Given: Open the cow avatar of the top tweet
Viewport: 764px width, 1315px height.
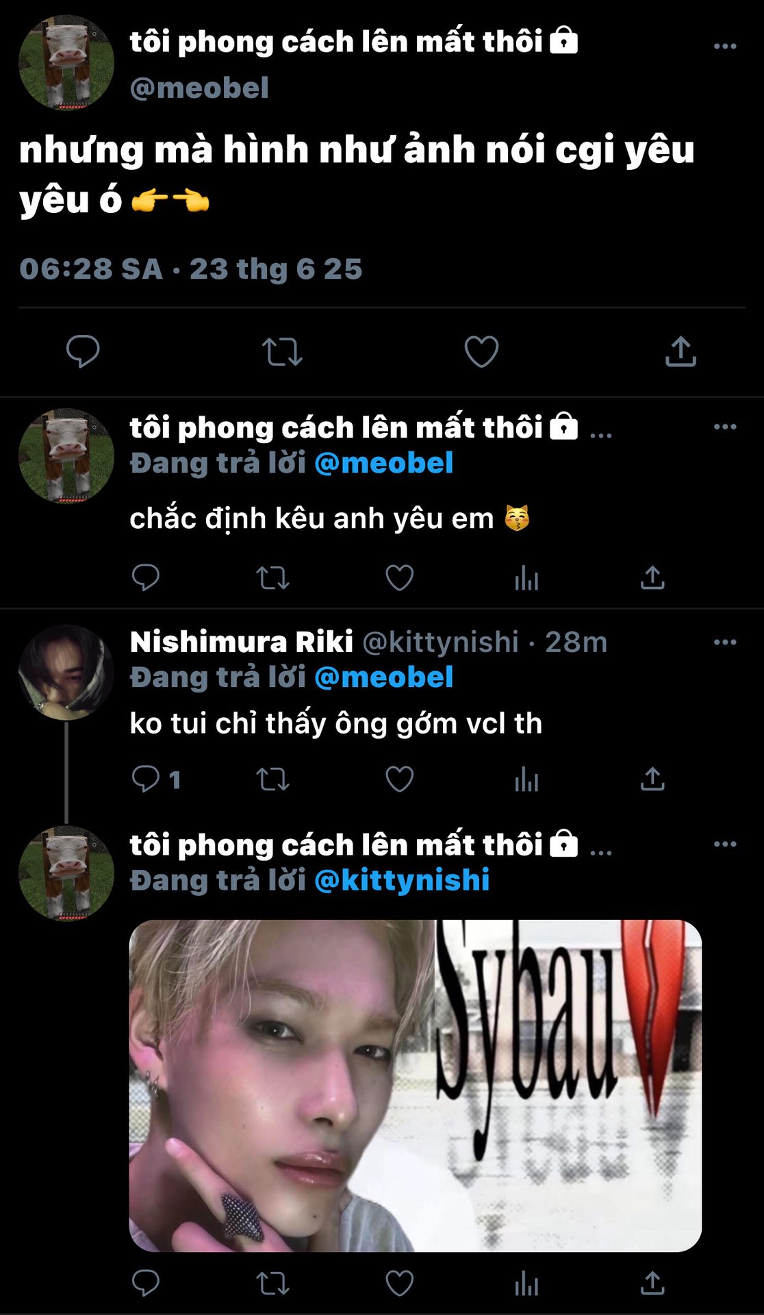Looking at the screenshot, I should 66,63.
